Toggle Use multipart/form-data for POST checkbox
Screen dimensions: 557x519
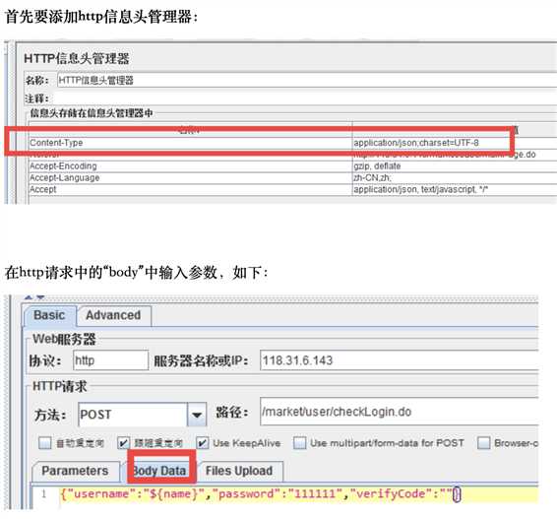pos(300,443)
